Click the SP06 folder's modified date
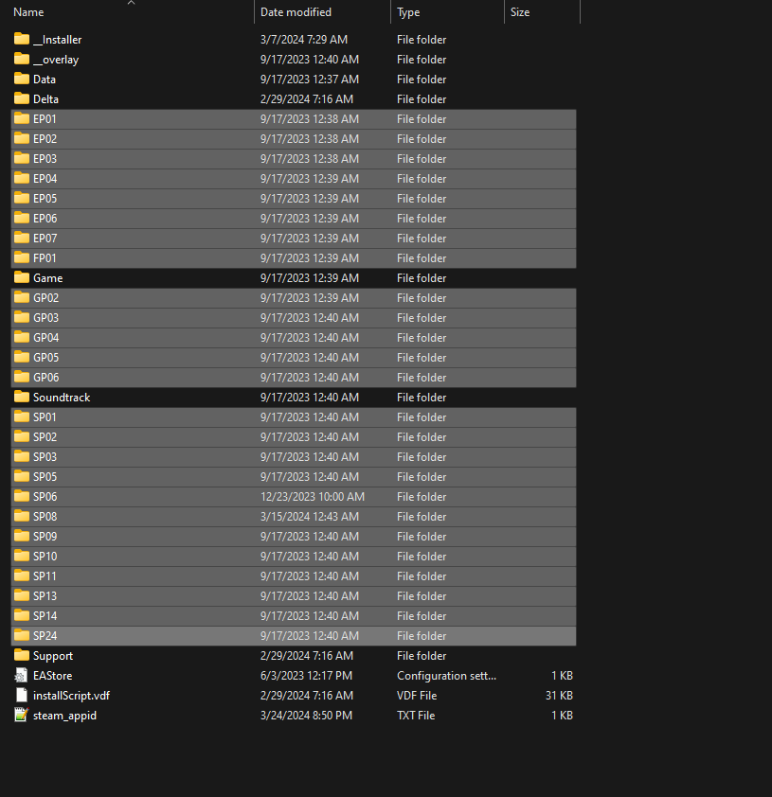772x797 pixels. pyautogui.click(x=312, y=497)
